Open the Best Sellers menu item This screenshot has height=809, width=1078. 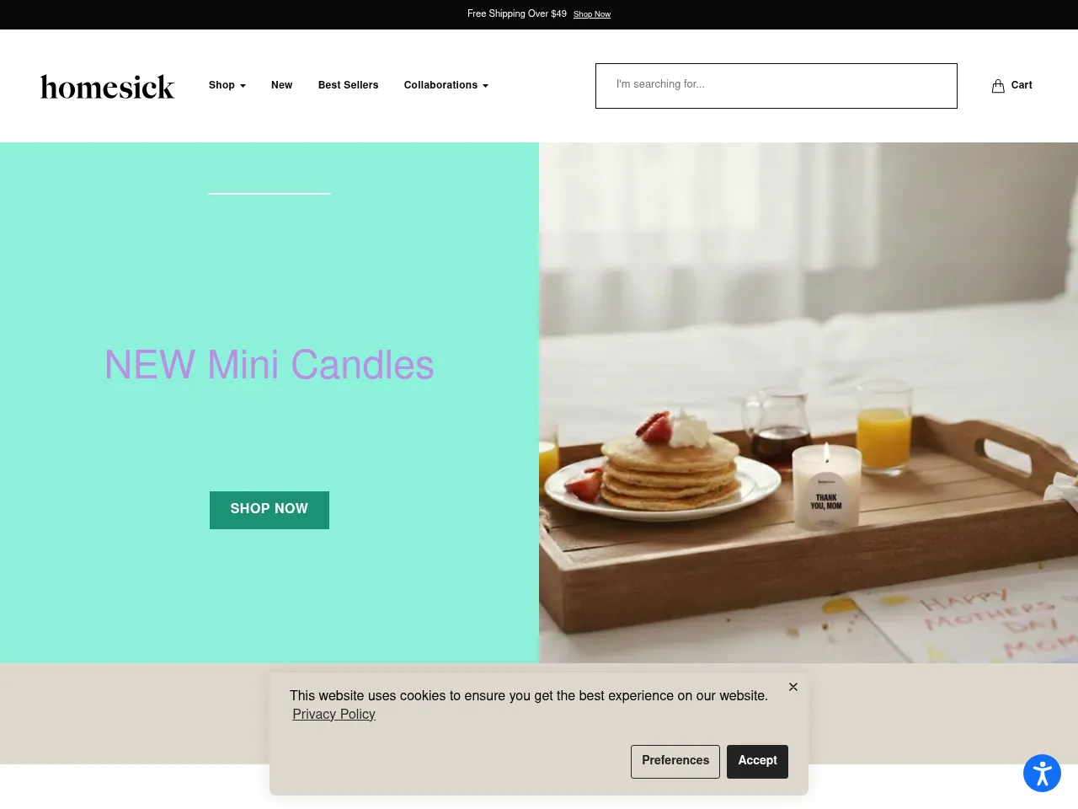[349, 85]
